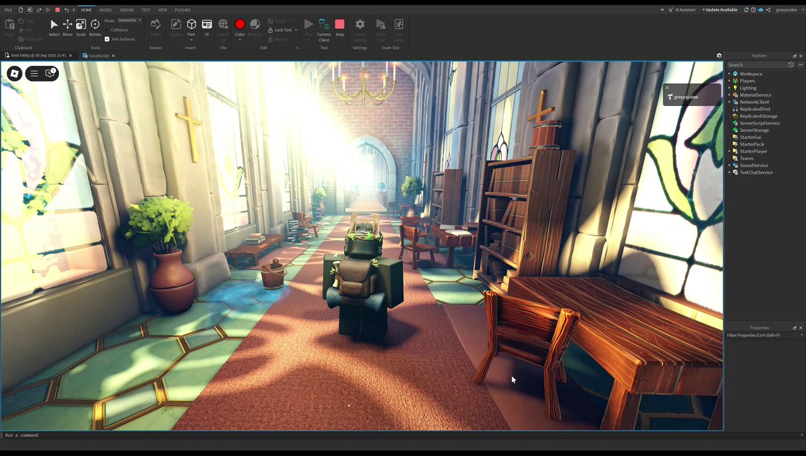Click the notifications bell icon

[746, 10]
